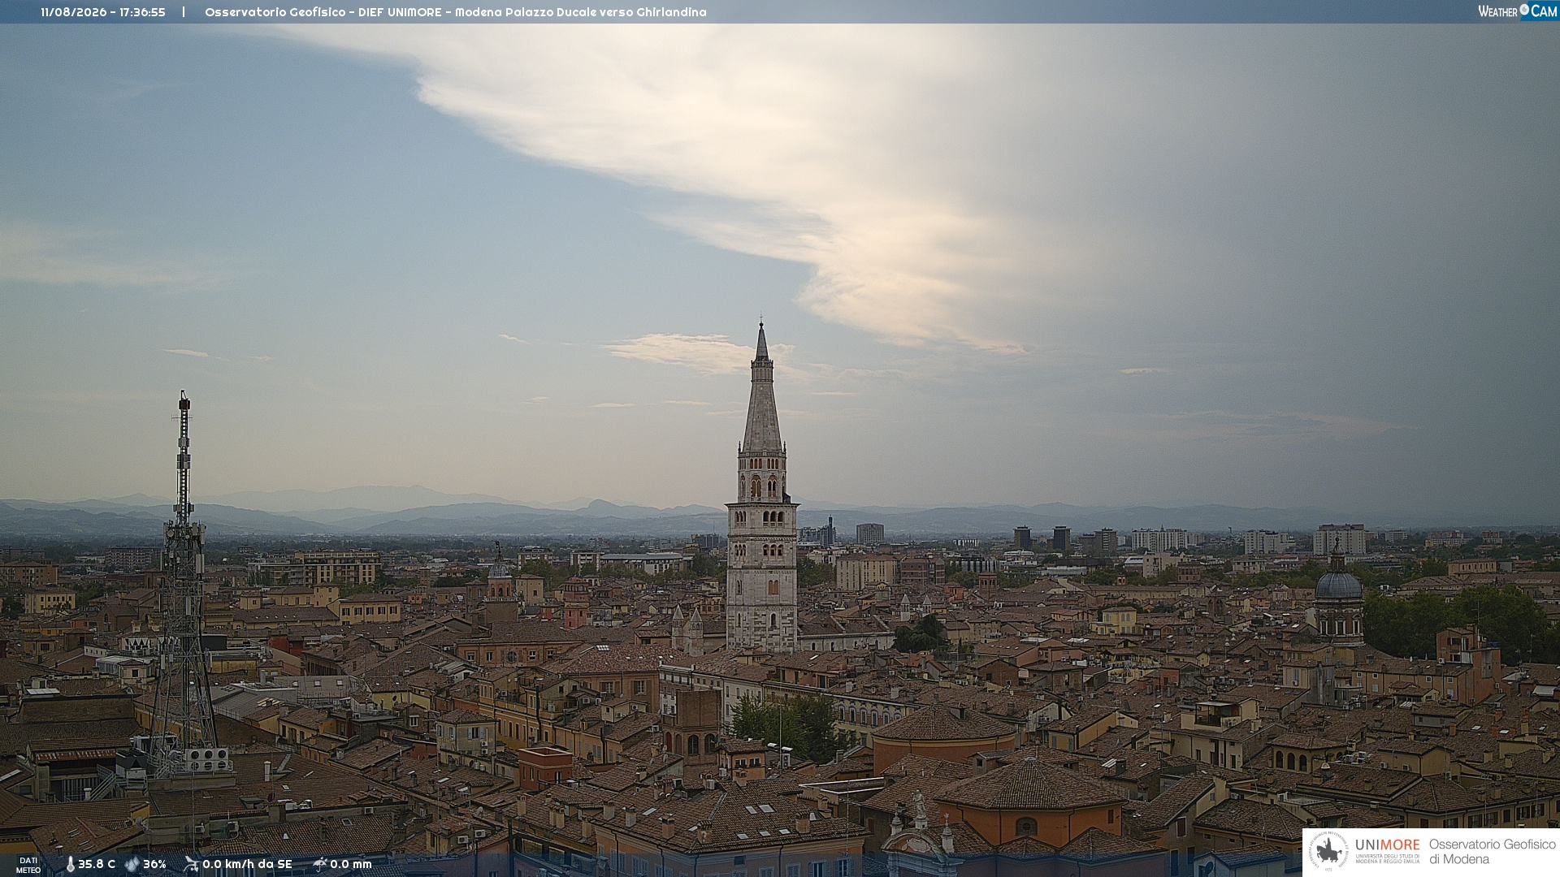This screenshot has width=1560, height=877.
Task: Select the timestamp 11/08/2026 - 17:36:55
Action: (x=103, y=12)
